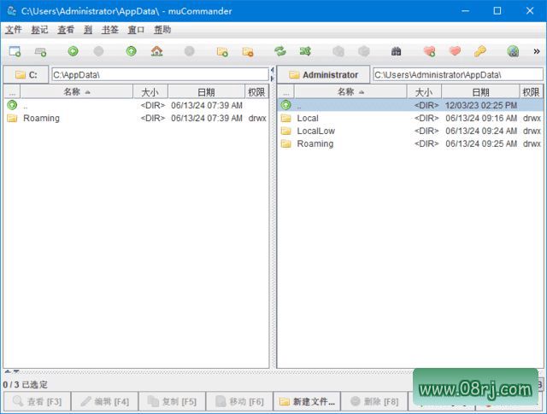The height and width of the screenshot is (414, 547).
Task: Select LocalLow folder icon in right panel
Action: point(286,131)
